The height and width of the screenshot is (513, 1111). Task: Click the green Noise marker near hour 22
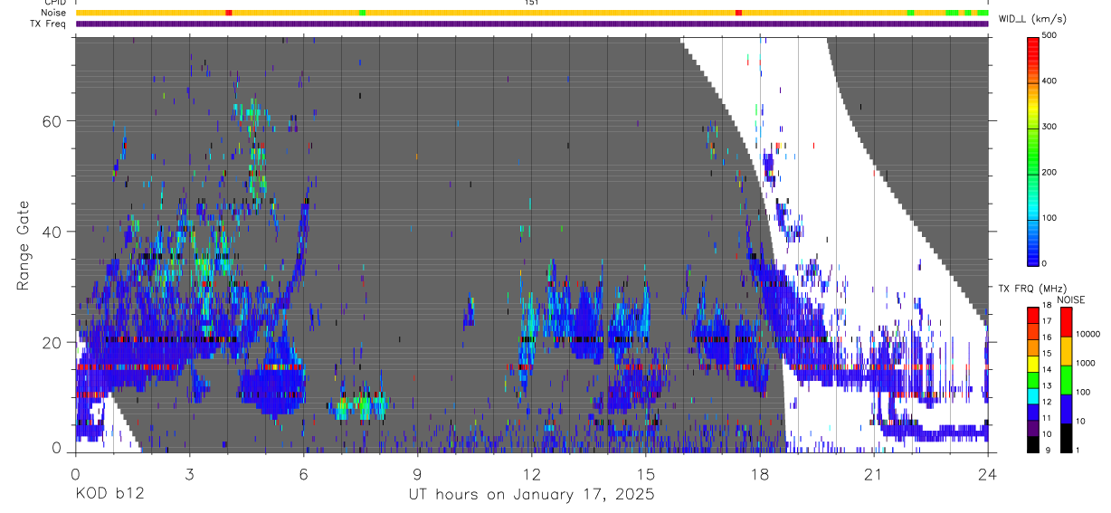coord(911,13)
